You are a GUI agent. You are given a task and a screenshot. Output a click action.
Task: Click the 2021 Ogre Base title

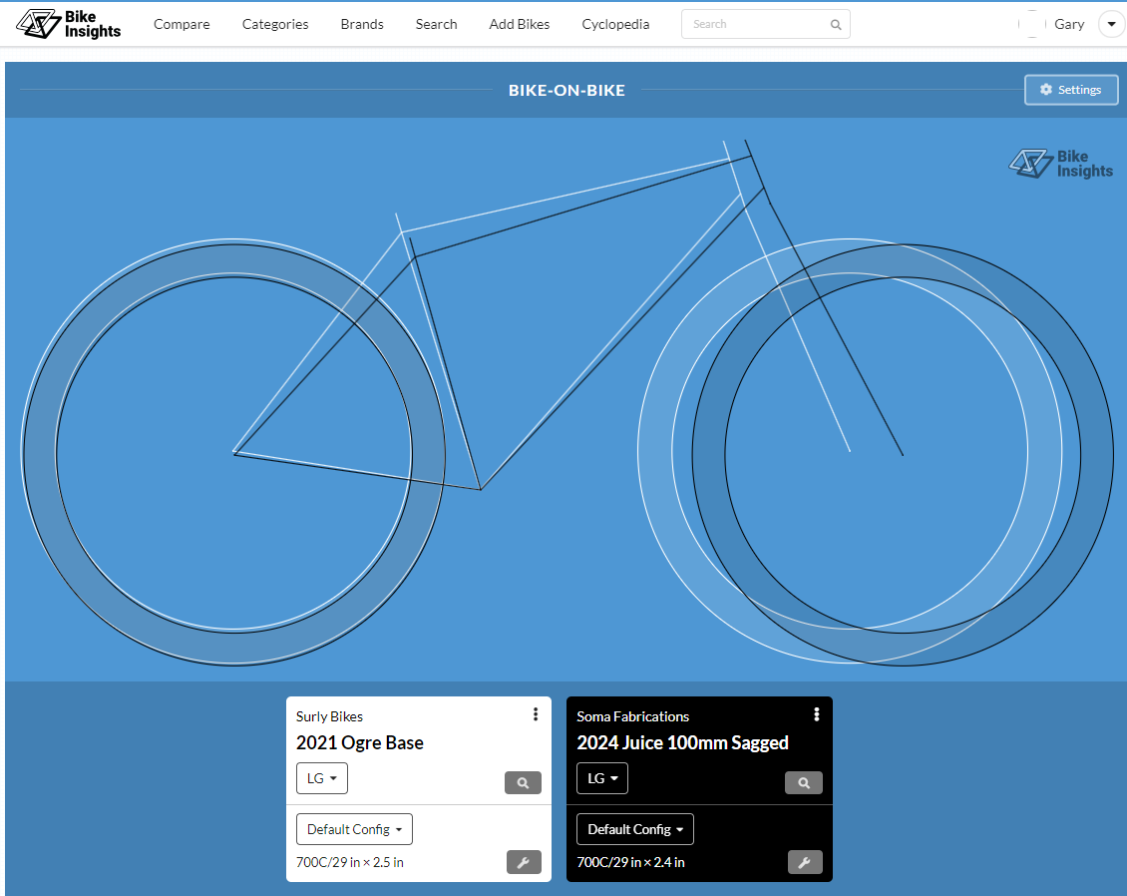pyautogui.click(x=360, y=742)
